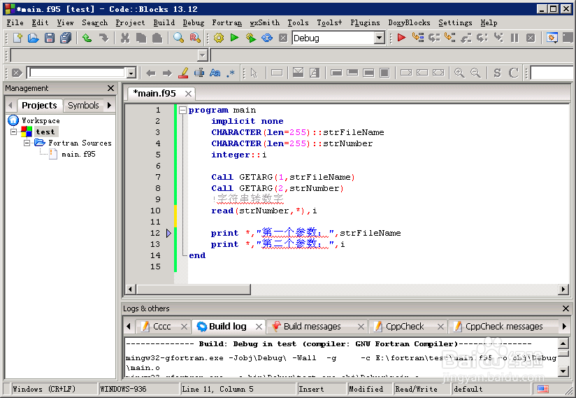This screenshot has width=576, height=398.
Task: Open the File menu
Action: point(15,23)
